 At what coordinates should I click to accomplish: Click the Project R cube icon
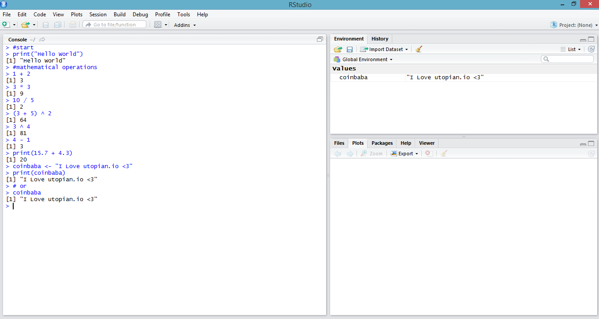[554, 25]
